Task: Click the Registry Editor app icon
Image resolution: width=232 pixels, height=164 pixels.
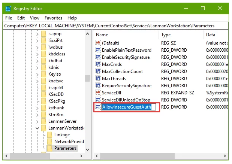Action: [x=8, y=8]
